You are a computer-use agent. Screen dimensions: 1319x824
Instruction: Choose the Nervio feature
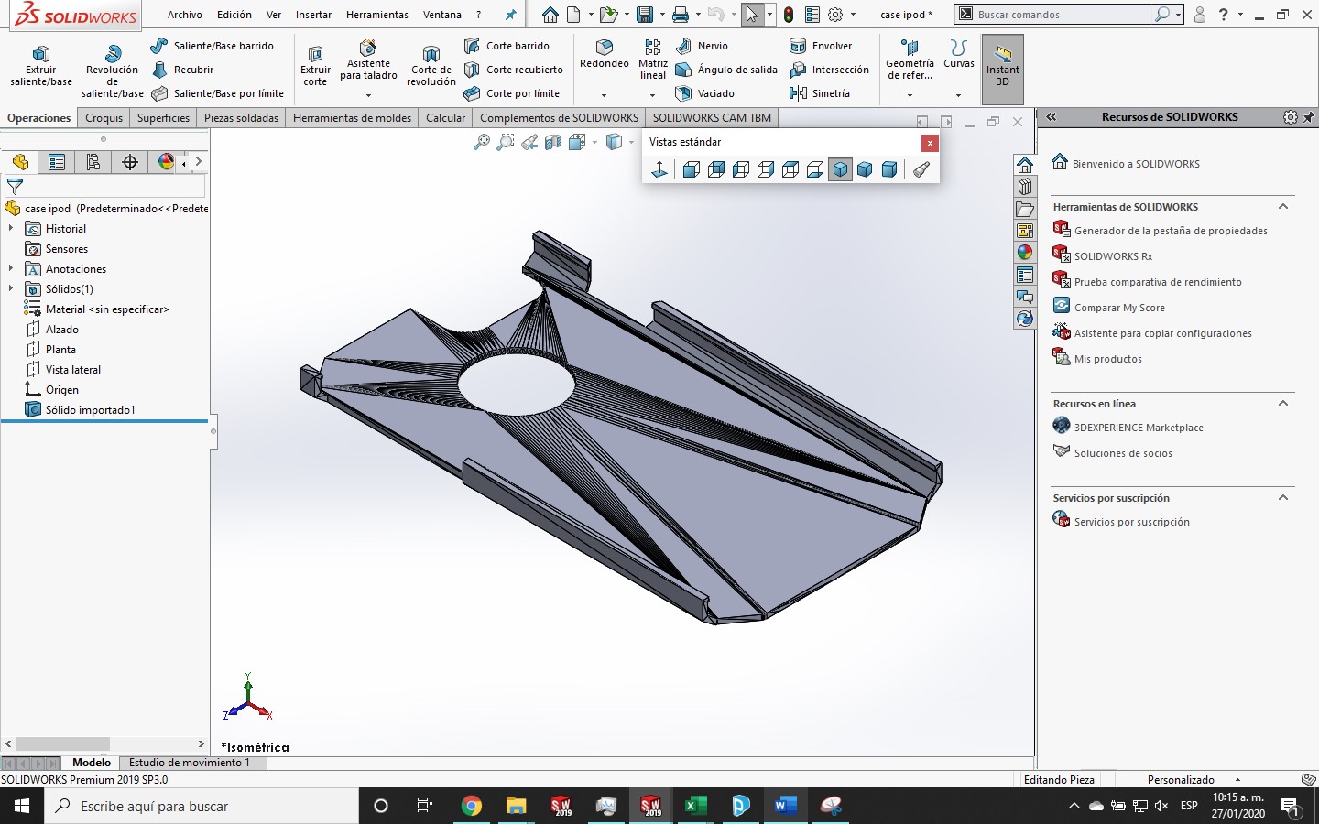point(702,46)
